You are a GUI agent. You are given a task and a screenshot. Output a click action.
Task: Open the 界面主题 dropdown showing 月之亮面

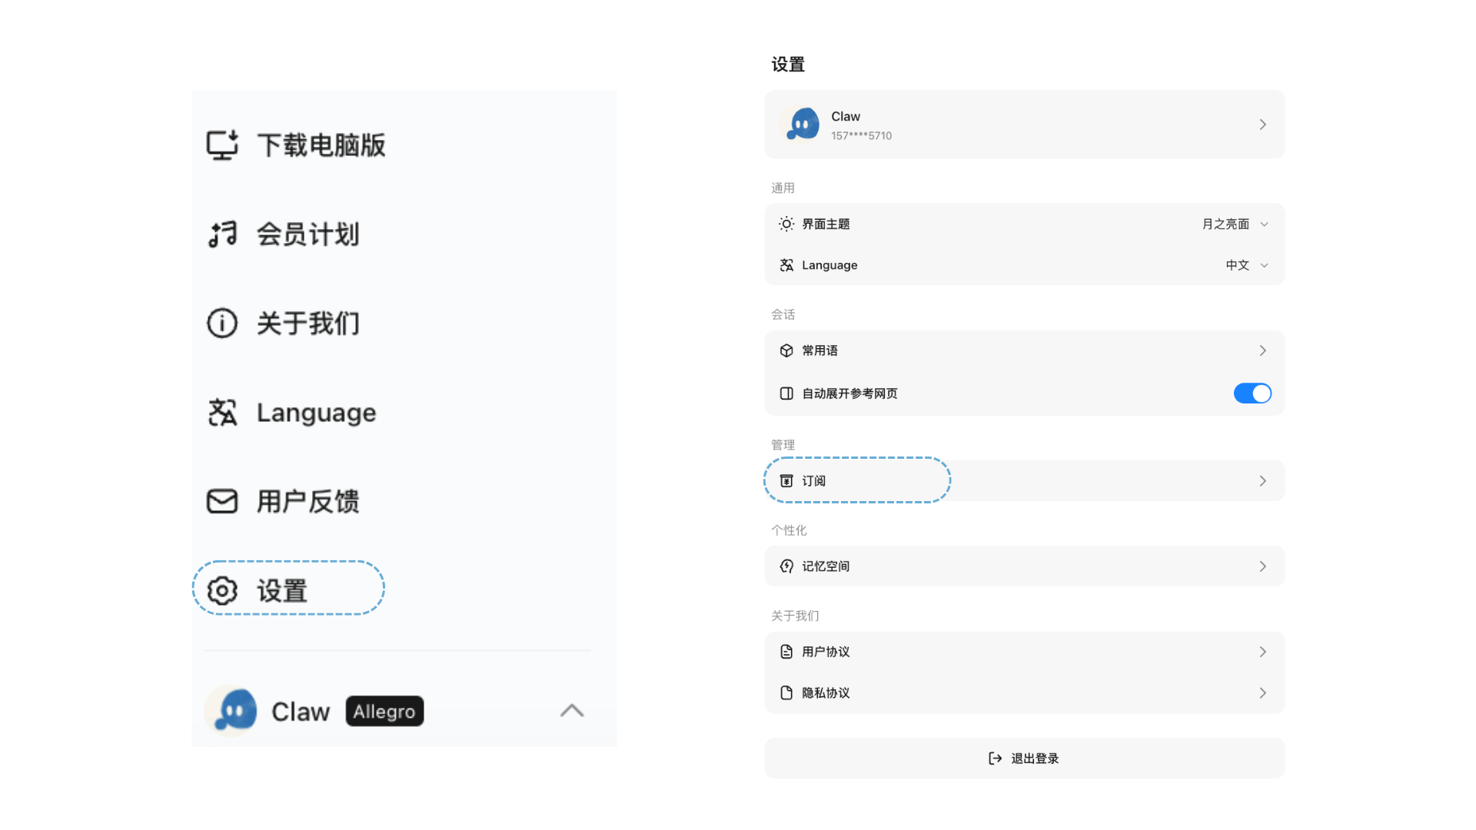1234,224
